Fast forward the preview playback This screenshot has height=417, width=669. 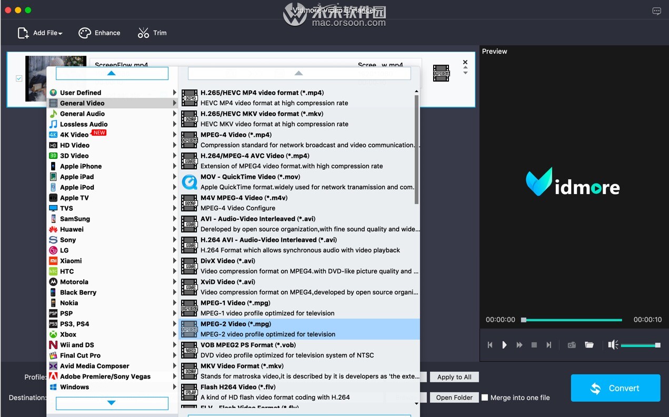(x=520, y=345)
